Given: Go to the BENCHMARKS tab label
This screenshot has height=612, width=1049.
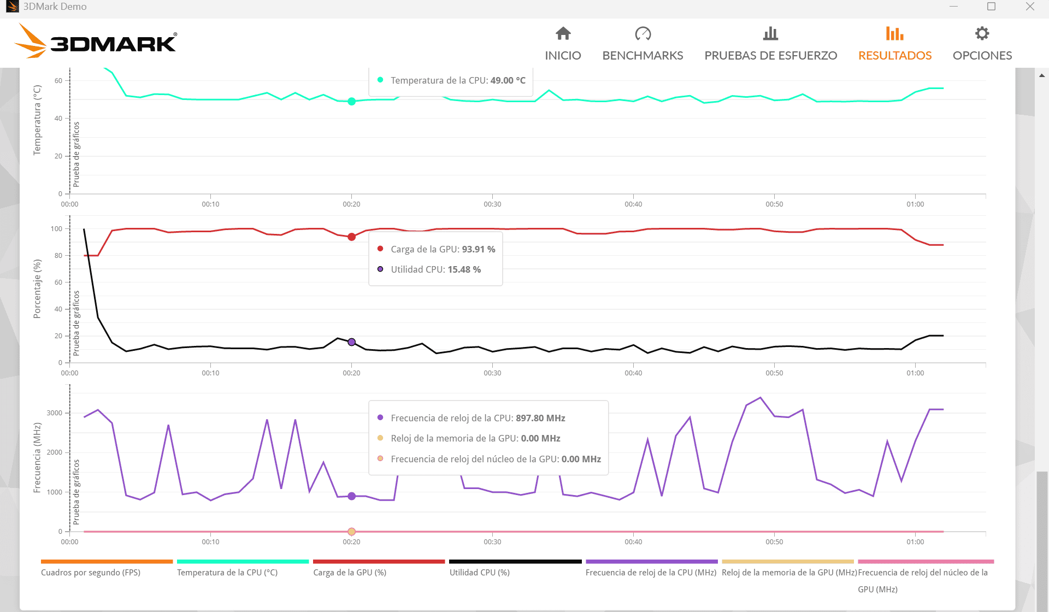Looking at the screenshot, I should click(643, 55).
